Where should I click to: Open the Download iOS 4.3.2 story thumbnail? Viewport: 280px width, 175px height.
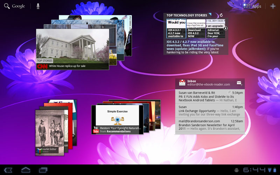coord(196,29)
